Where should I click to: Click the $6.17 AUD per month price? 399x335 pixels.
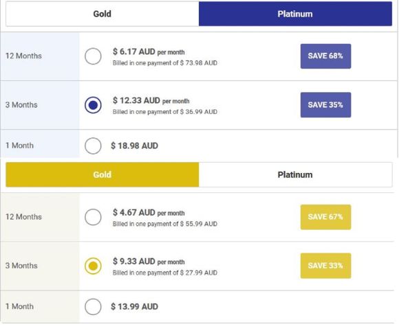pos(149,51)
